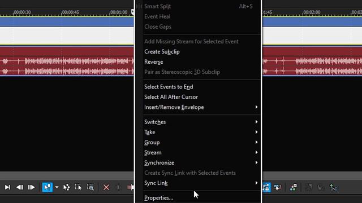Click the 00:01:00 mark on the ruler
The width and height of the screenshot is (362, 203).
119,12
